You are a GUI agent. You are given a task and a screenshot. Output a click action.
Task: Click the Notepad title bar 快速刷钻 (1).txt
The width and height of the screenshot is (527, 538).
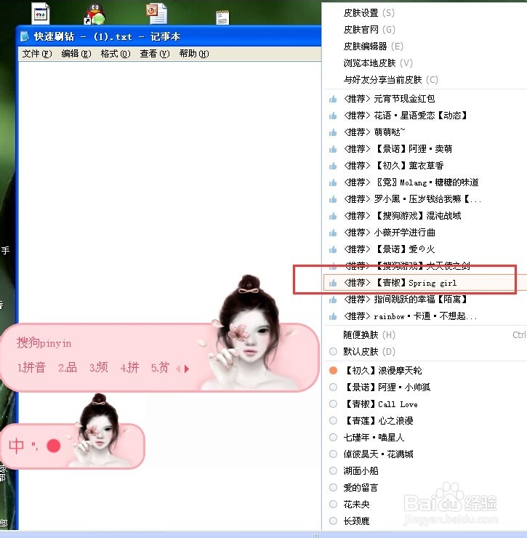tap(107, 36)
